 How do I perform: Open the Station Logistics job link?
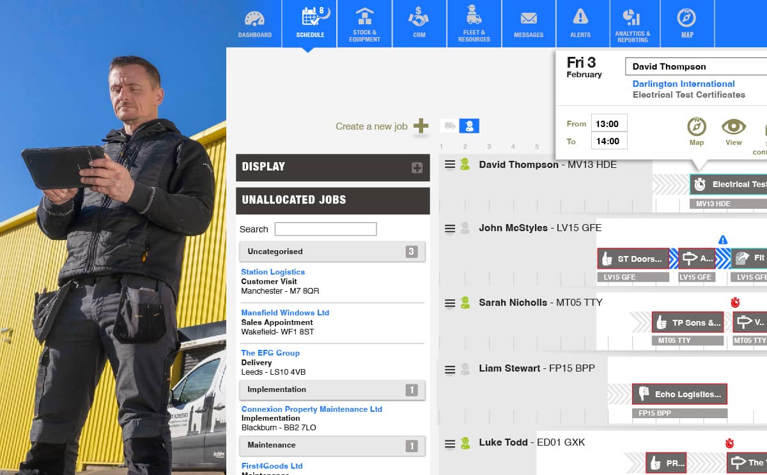272,271
